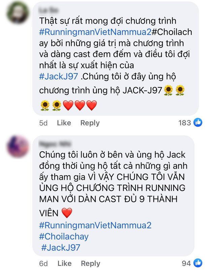
Task: Open #JackJ97 hashtag in second comment
Action: click(x=61, y=248)
